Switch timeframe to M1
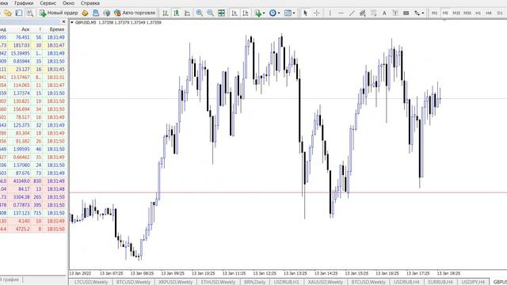Screen dimensions: 507x285 coord(434,13)
